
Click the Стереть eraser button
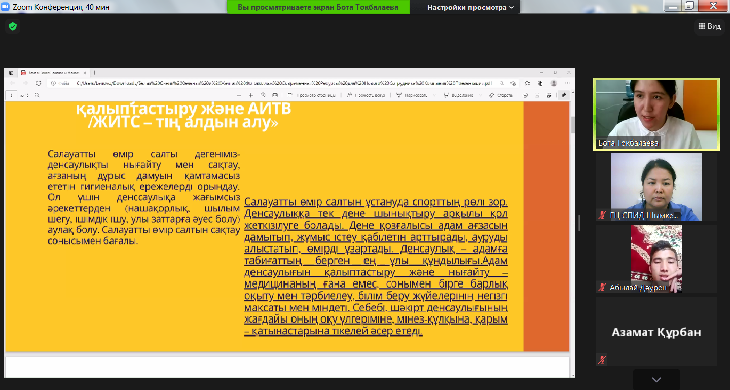[501, 95]
